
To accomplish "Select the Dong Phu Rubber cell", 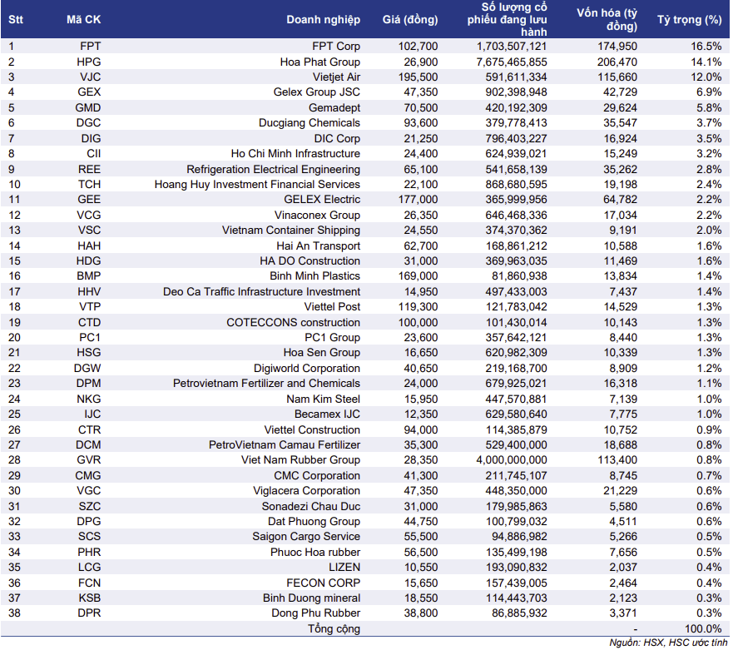I will (x=316, y=613).
